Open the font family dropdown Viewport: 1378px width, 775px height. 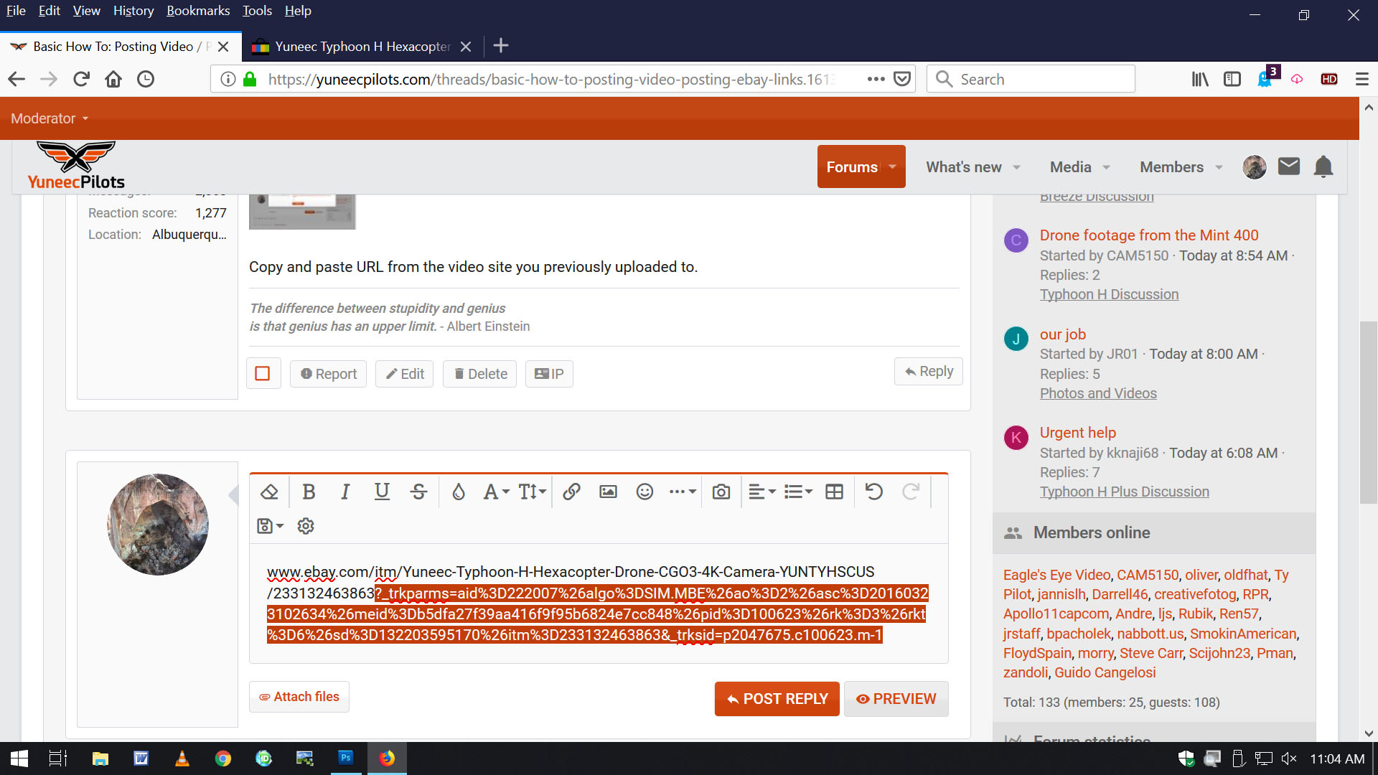pyautogui.click(x=496, y=492)
